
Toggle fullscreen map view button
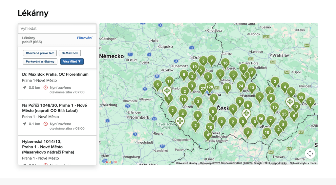coord(310,154)
